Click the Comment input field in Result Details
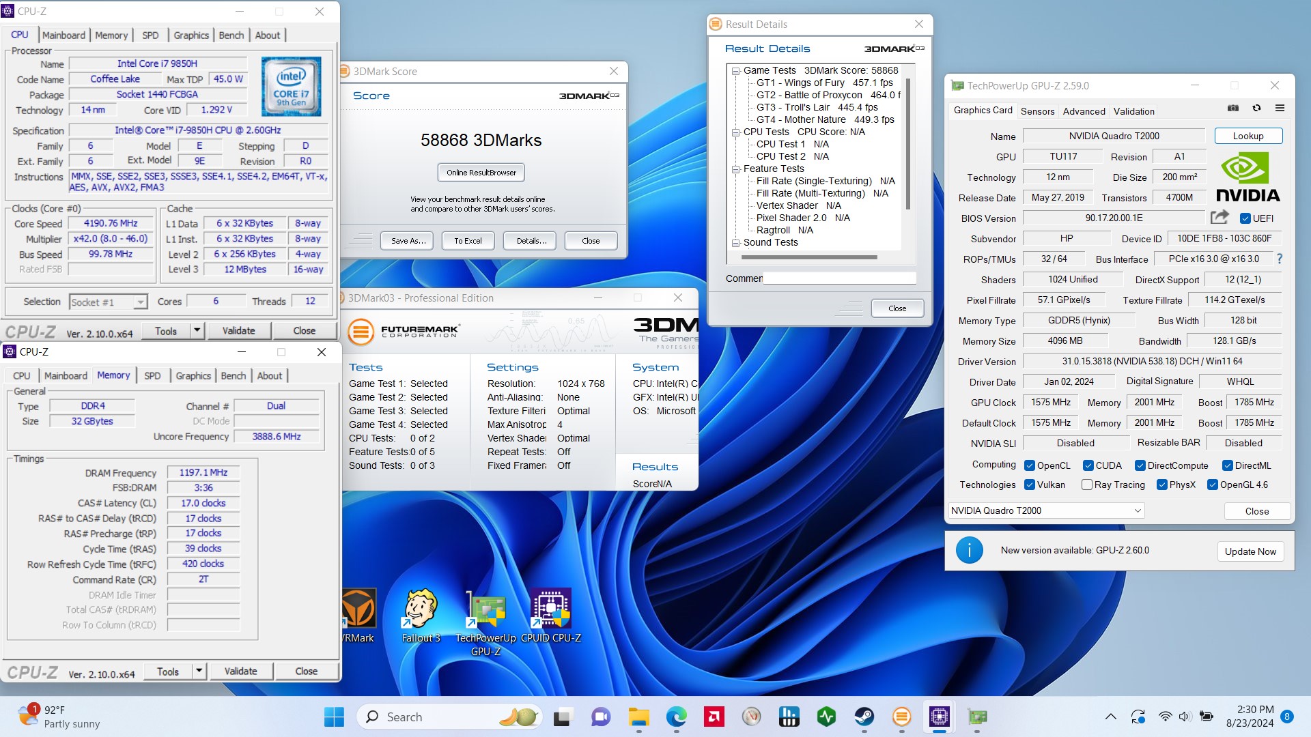This screenshot has width=1311, height=737. (x=839, y=278)
